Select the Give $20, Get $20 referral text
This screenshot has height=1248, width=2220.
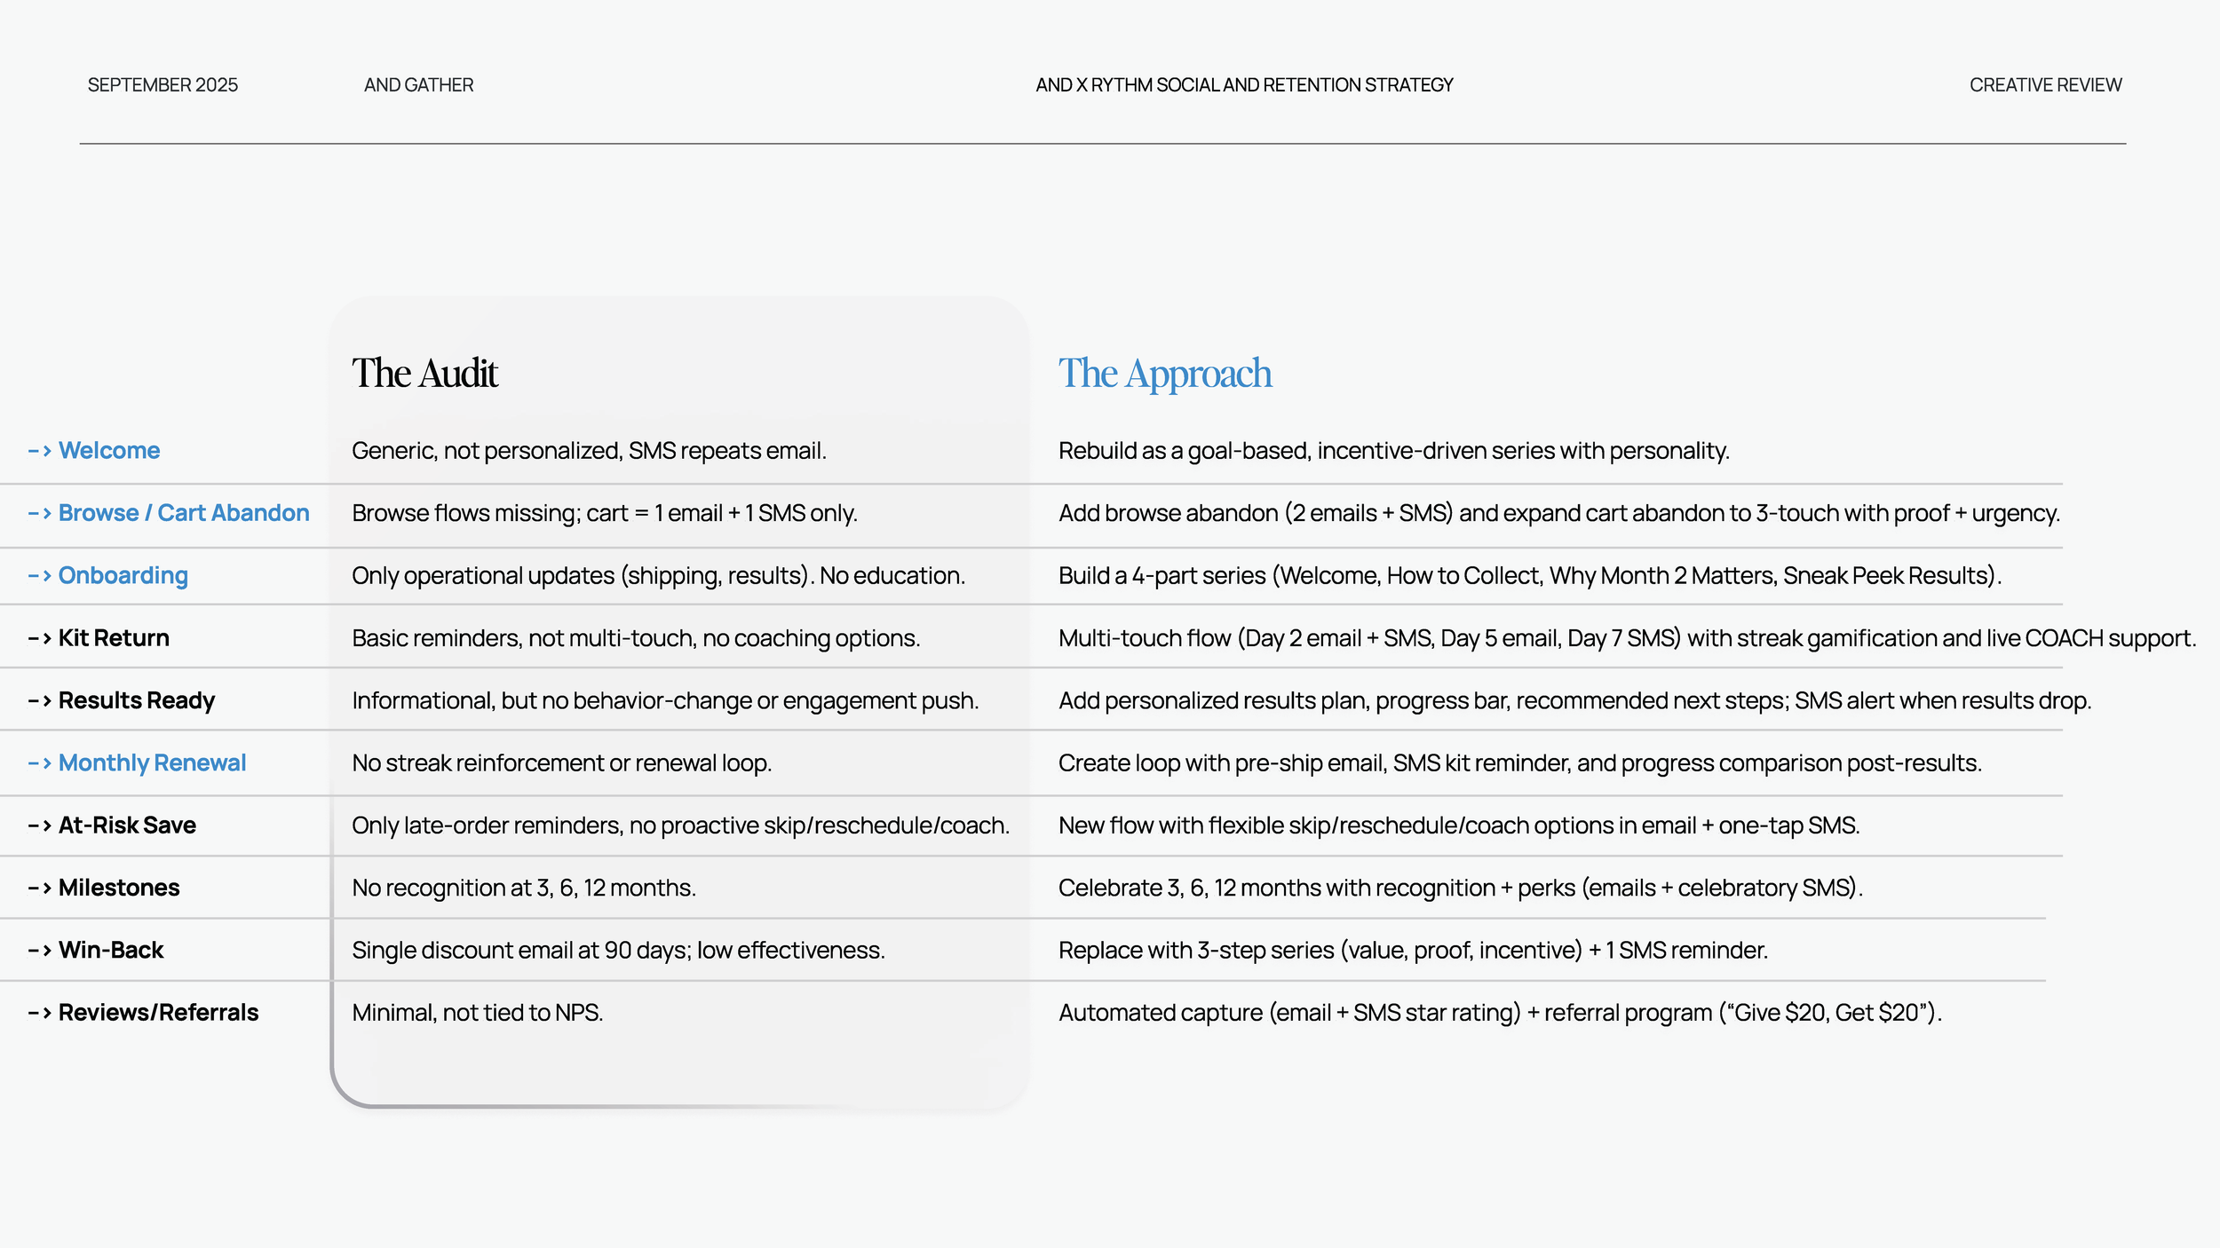point(1830,1013)
